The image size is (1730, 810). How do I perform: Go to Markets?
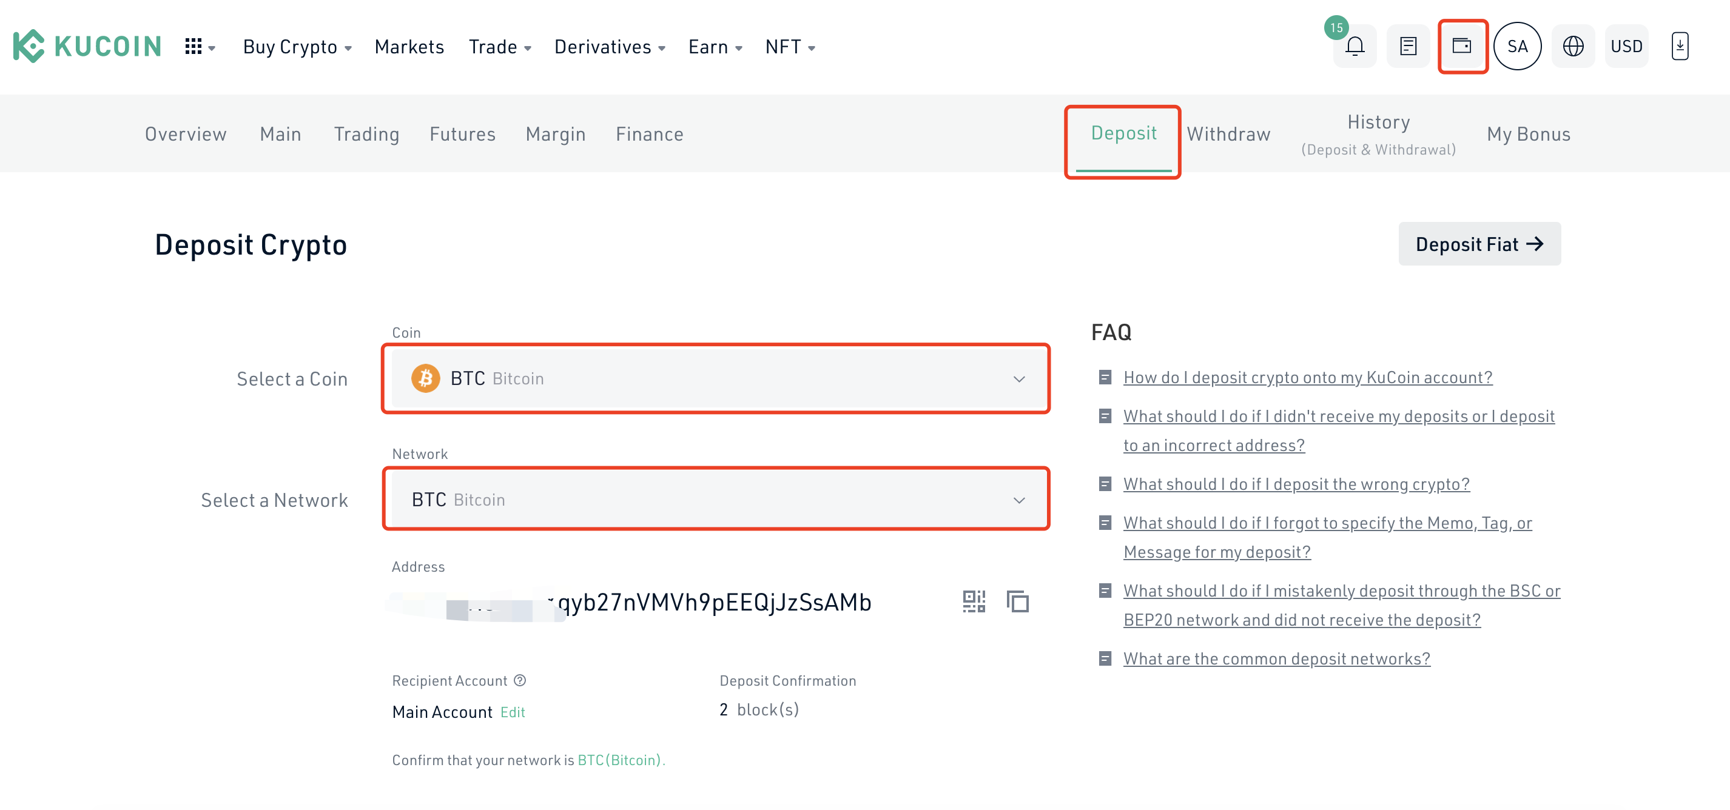coord(409,46)
